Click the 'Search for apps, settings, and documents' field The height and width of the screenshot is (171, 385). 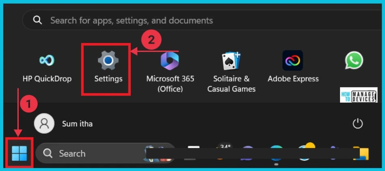click(x=203, y=20)
